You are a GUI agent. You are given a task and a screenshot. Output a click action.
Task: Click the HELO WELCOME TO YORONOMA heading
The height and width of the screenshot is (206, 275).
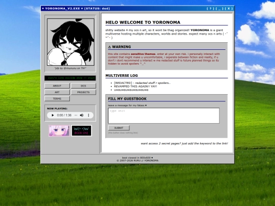tap(143, 22)
